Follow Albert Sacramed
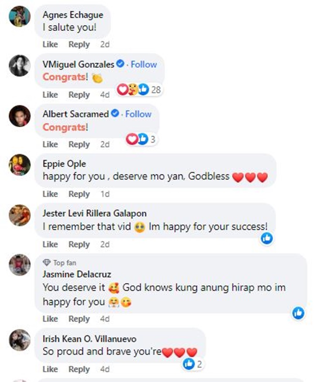327x382 pixels. click(x=138, y=114)
